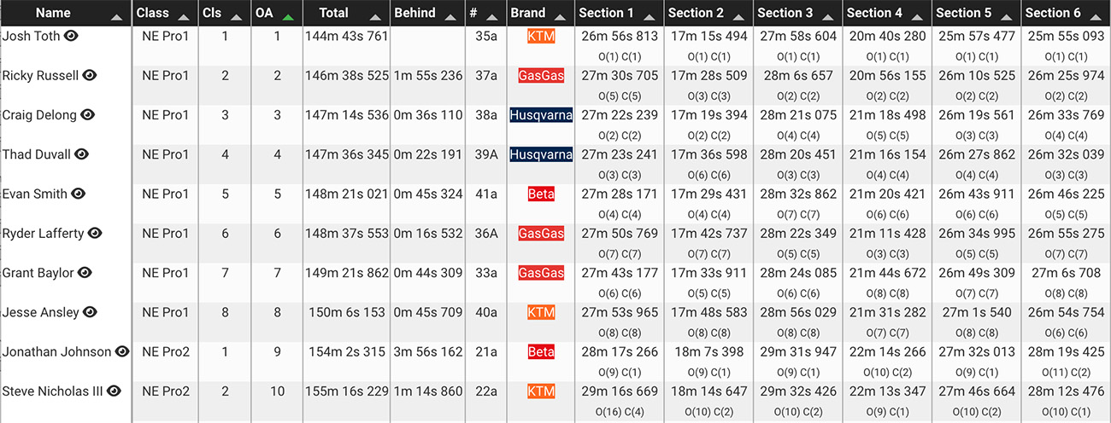Select the Section 6 column header
The width and height of the screenshot is (1111, 423).
1053,13
